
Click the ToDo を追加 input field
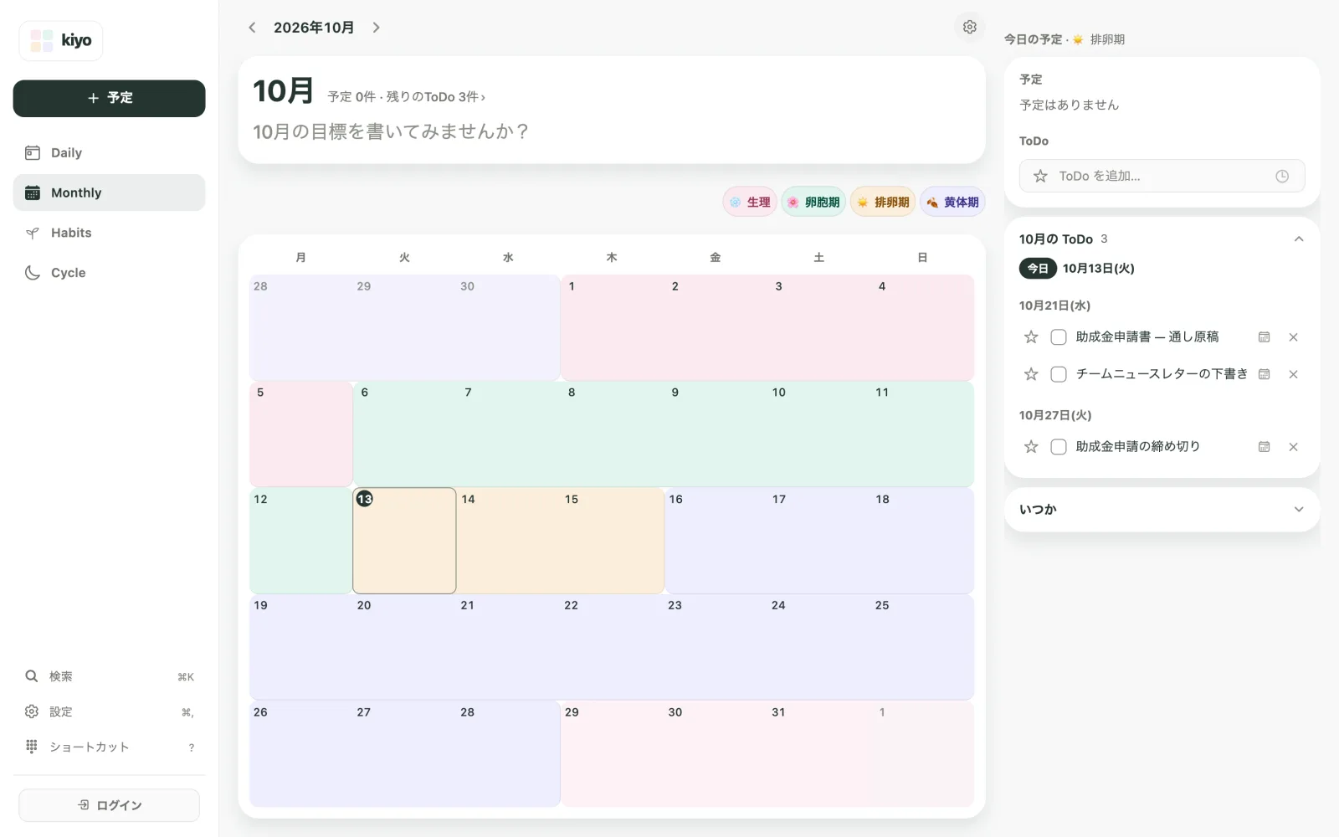1162,177
